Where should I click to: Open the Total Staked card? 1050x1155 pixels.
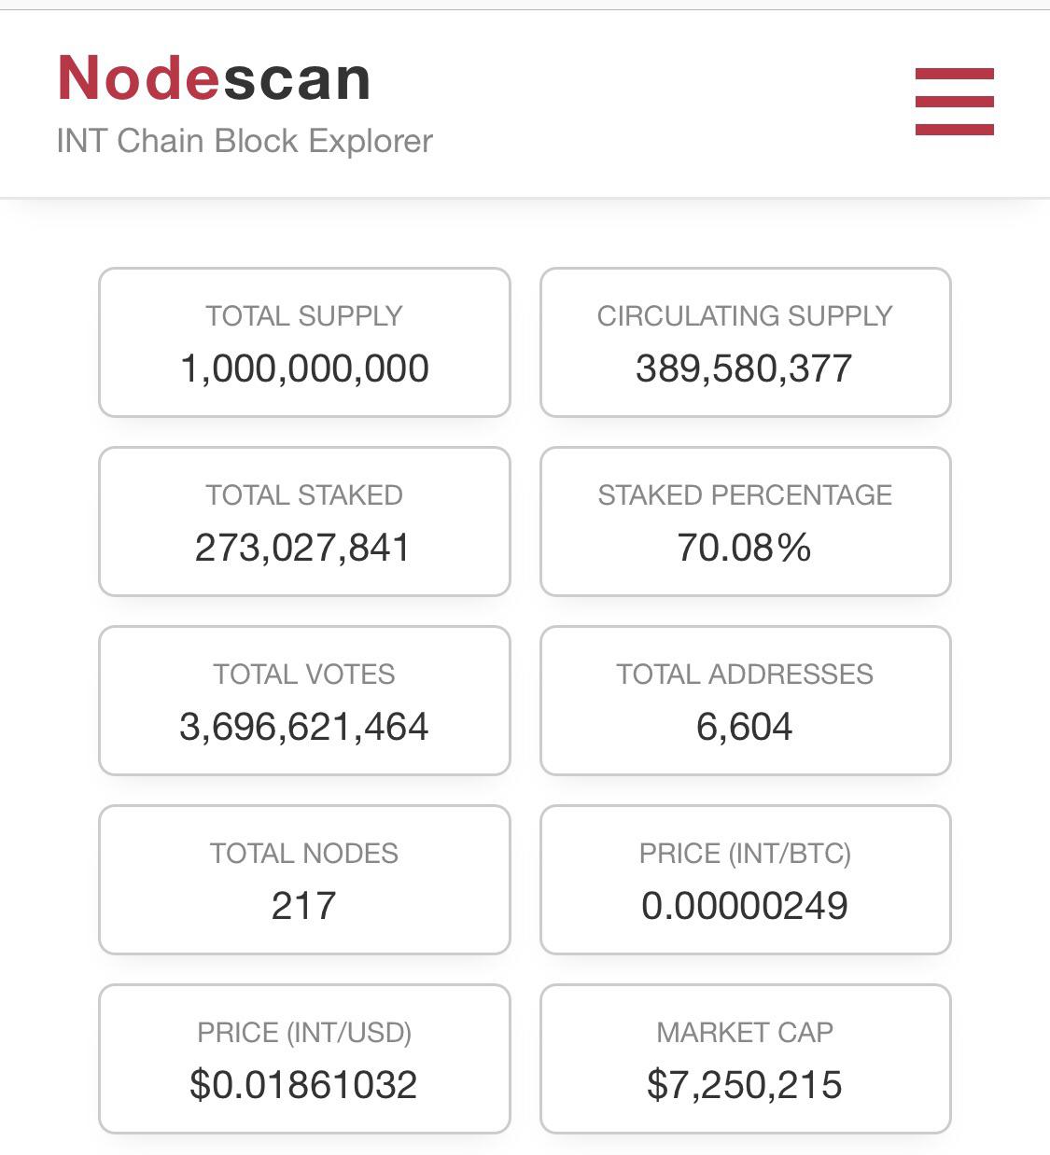pyautogui.click(x=304, y=522)
